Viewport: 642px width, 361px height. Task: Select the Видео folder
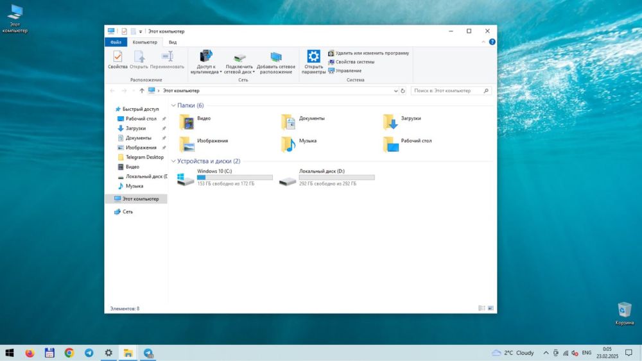[x=195, y=122]
